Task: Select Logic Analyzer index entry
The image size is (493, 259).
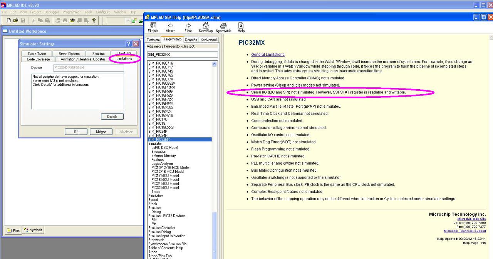Action: click(162, 164)
